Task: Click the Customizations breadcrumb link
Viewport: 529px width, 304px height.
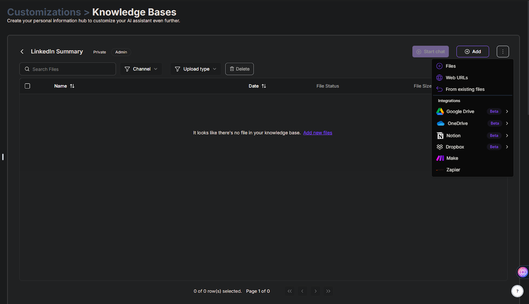Action: (44, 12)
